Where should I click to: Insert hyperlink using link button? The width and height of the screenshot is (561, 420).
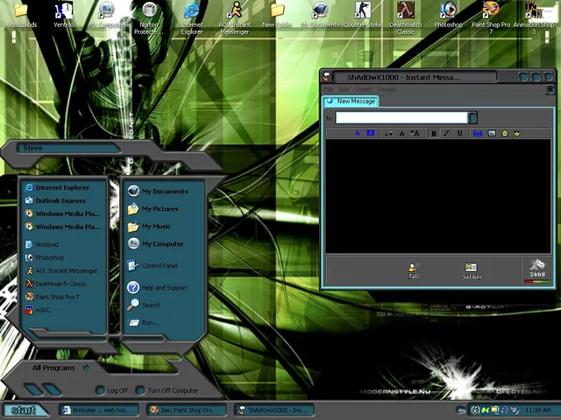pyautogui.click(x=478, y=133)
